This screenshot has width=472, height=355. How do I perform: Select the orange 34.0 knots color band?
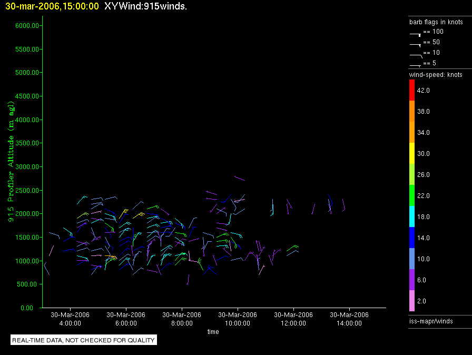point(412,132)
